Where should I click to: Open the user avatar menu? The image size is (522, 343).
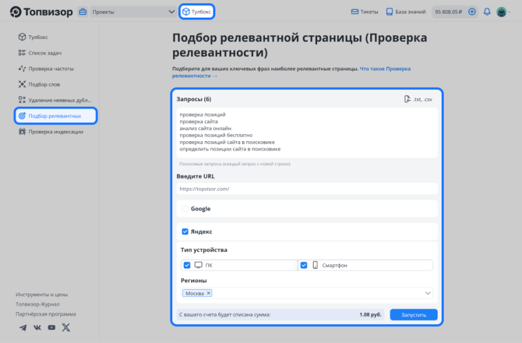click(x=502, y=12)
